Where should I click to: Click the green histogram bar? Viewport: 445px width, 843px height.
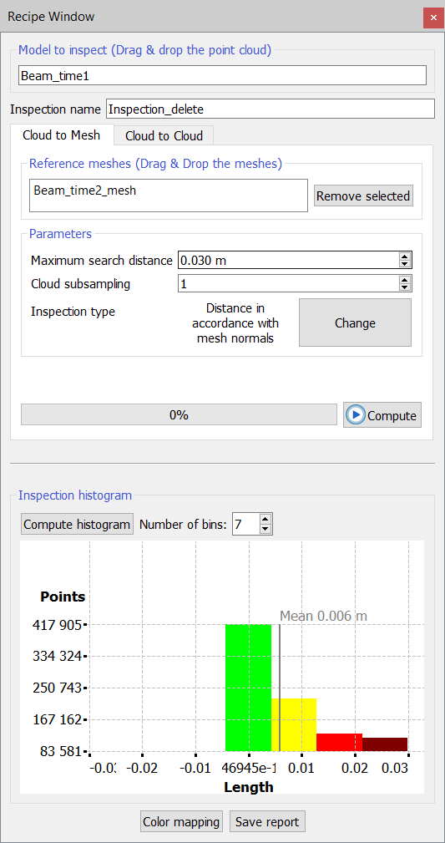[x=248, y=688]
